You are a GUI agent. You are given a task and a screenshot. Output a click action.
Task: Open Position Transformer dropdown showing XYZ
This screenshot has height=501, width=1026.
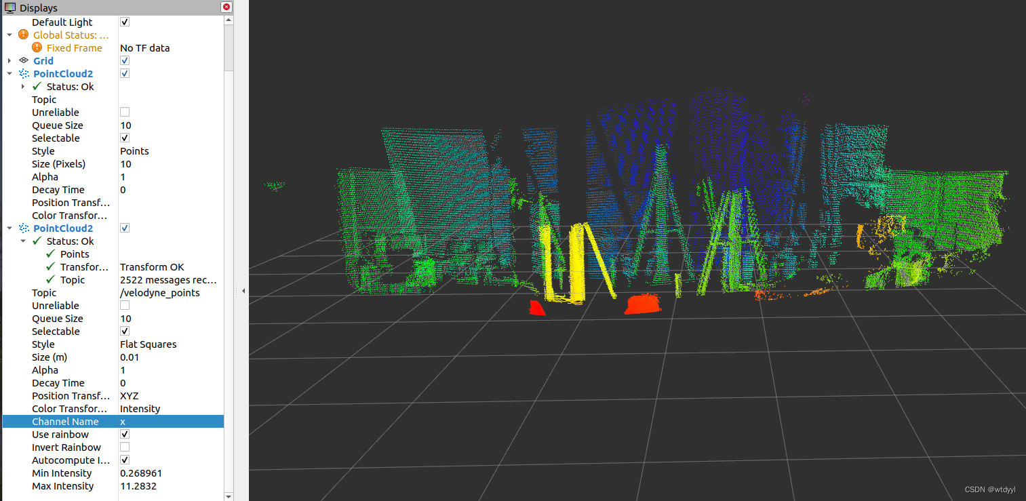(171, 395)
